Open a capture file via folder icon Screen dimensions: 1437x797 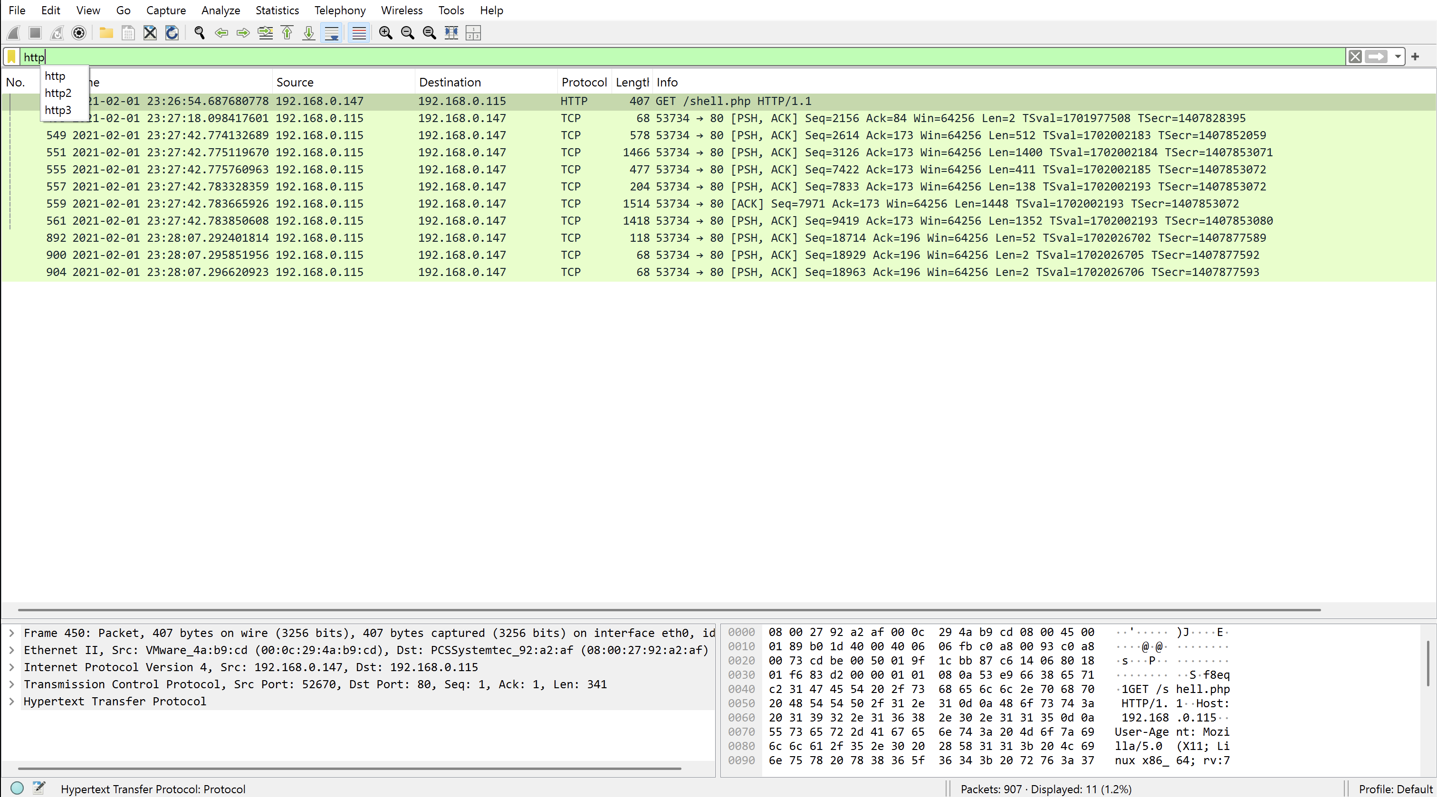coord(106,33)
